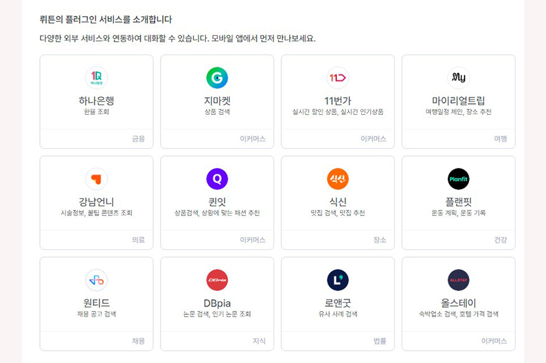Open the 채용 category label under 원티드
Image resolution: width=546 pixels, height=363 pixels.
coord(138,341)
